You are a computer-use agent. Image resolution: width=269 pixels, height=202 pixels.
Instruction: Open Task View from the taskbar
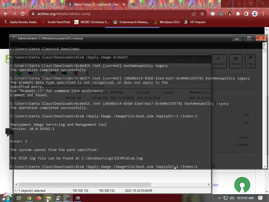coord(19,198)
